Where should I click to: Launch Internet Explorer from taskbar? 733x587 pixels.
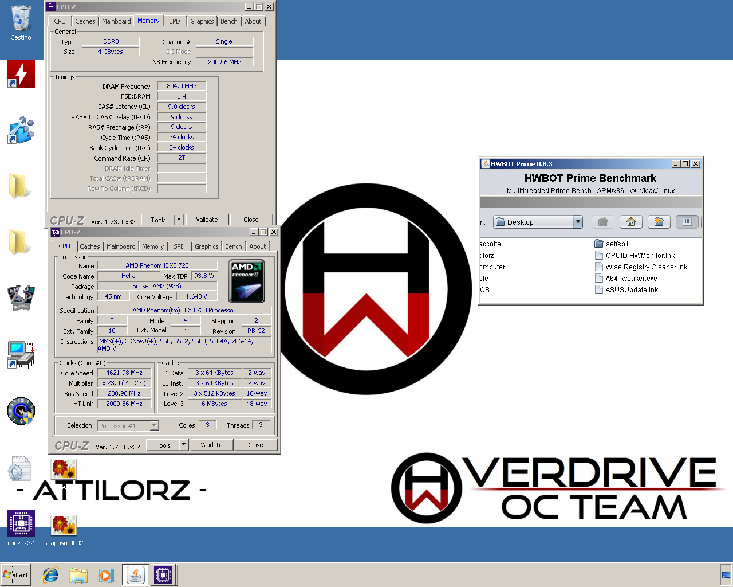pyautogui.click(x=50, y=575)
